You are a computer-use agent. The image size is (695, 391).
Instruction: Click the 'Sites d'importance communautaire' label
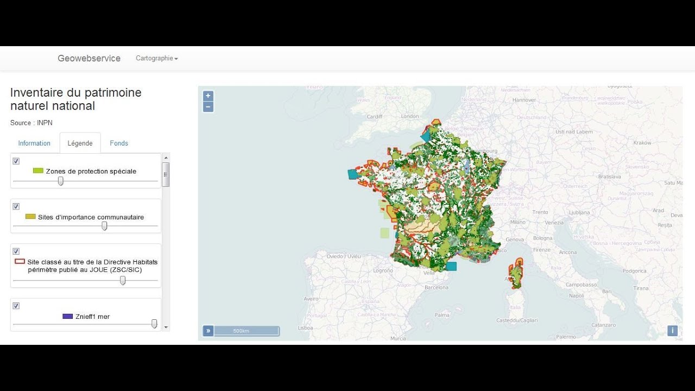(x=91, y=217)
